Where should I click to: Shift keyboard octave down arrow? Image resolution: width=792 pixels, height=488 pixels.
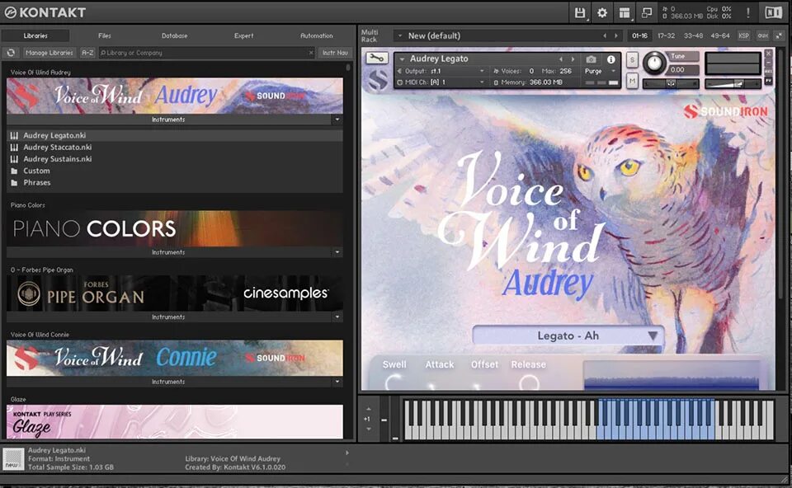pos(368,429)
